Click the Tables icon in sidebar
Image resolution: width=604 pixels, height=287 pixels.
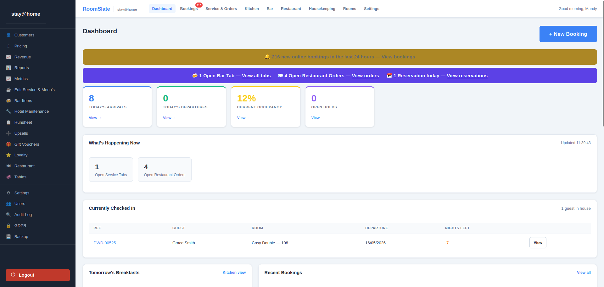pos(8,177)
